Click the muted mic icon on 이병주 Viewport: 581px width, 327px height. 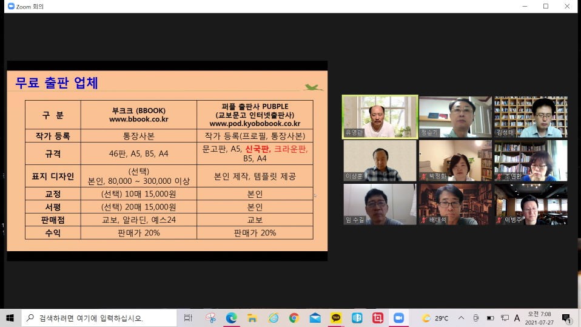click(499, 220)
